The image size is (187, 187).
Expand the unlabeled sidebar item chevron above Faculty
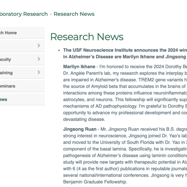[39, 46]
